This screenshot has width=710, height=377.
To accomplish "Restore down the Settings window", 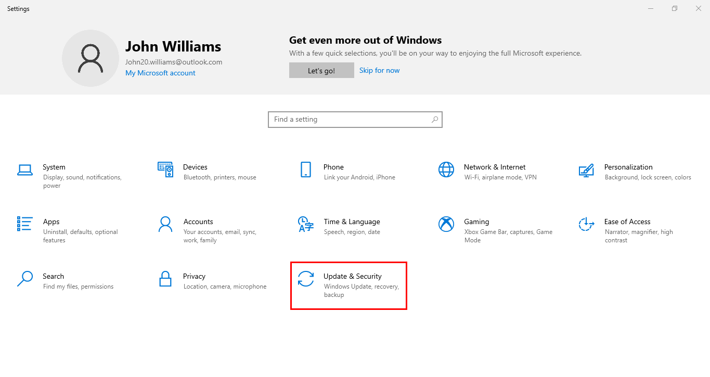I will coord(675,8).
